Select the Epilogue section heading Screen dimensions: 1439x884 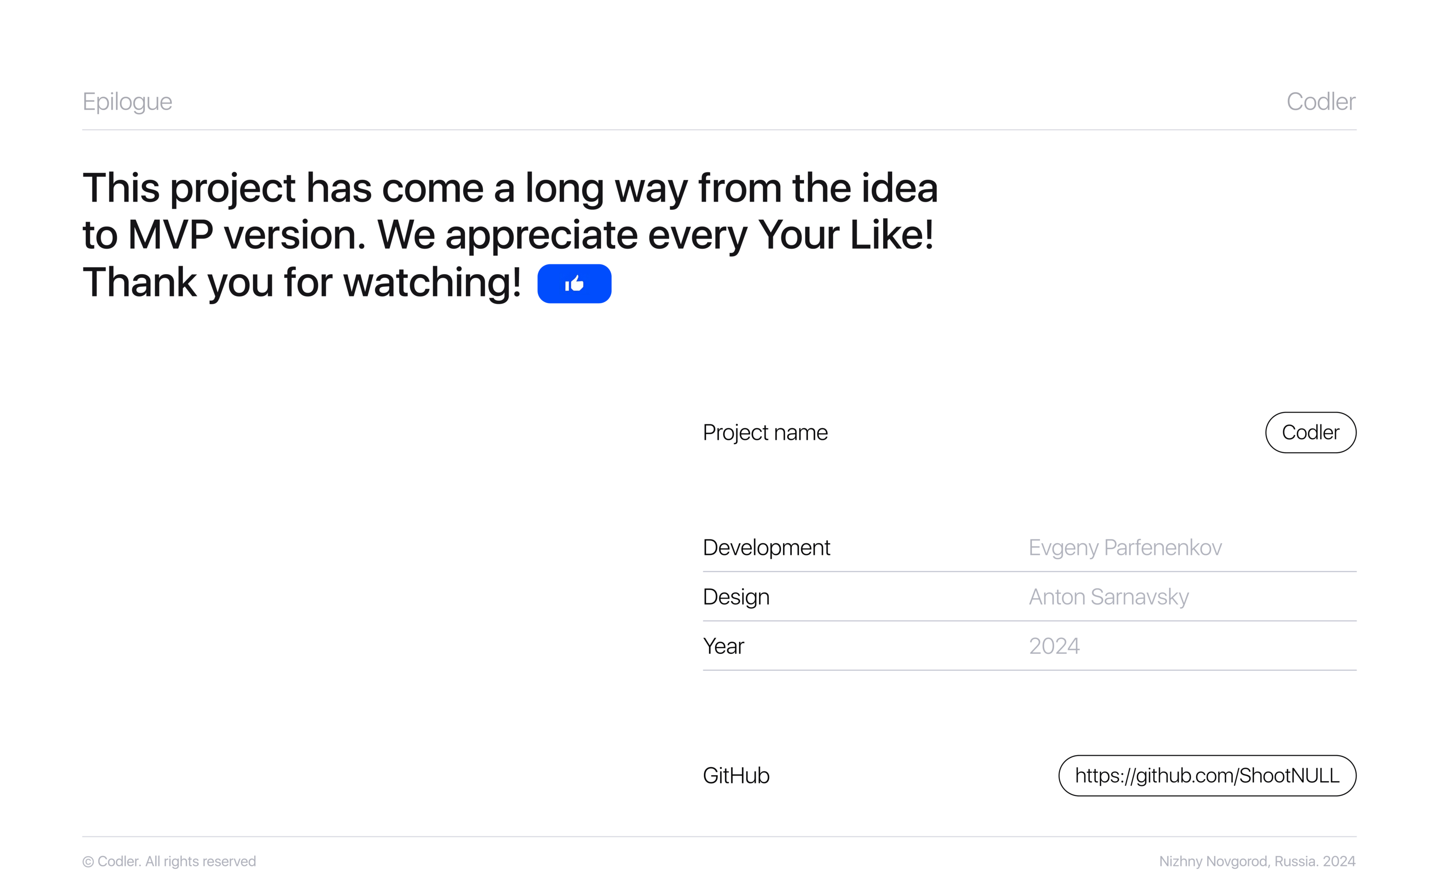pyautogui.click(x=128, y=102)
